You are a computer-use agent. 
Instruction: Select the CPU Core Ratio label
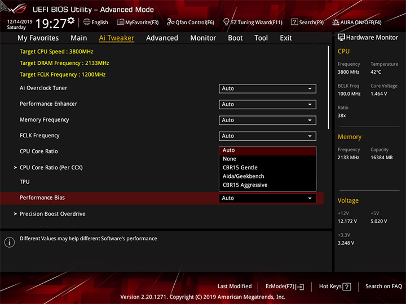tap(39, 151)
